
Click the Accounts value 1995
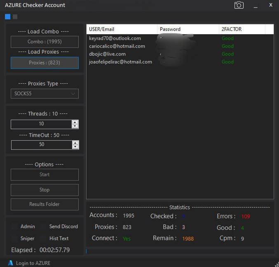click(x=129, y=216)
